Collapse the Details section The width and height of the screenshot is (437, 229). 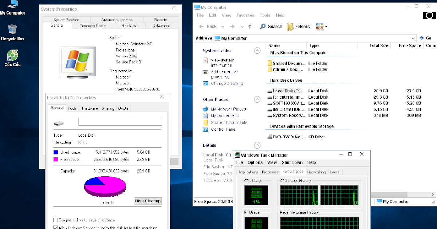pyautogui.click(x=257, y=145)
